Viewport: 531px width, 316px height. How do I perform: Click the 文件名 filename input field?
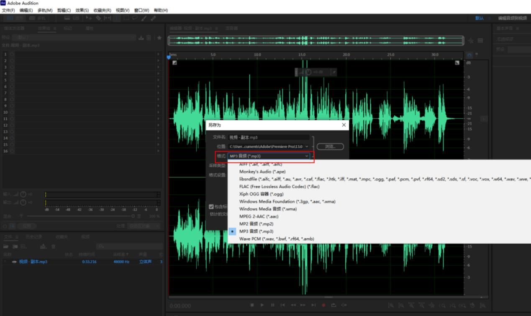click(268, 136)
